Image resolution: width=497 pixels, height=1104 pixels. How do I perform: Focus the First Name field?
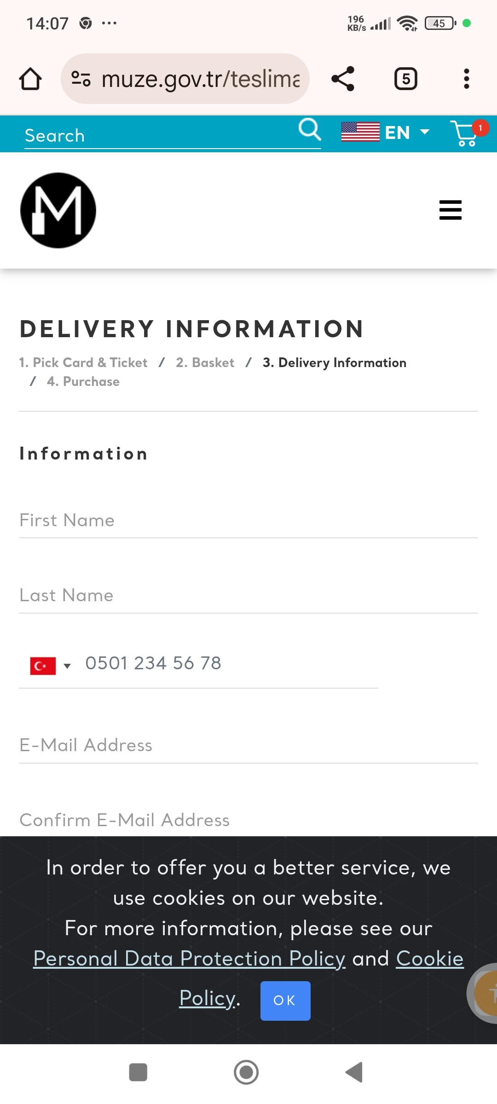click(248, 521)
